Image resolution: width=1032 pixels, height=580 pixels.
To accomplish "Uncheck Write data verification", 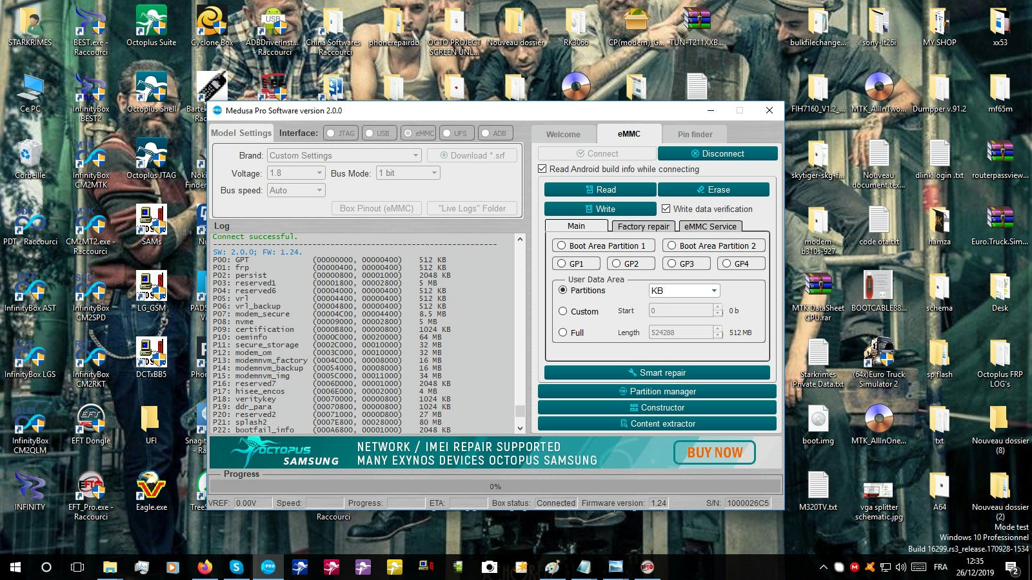I will click(x=666, y=209).
